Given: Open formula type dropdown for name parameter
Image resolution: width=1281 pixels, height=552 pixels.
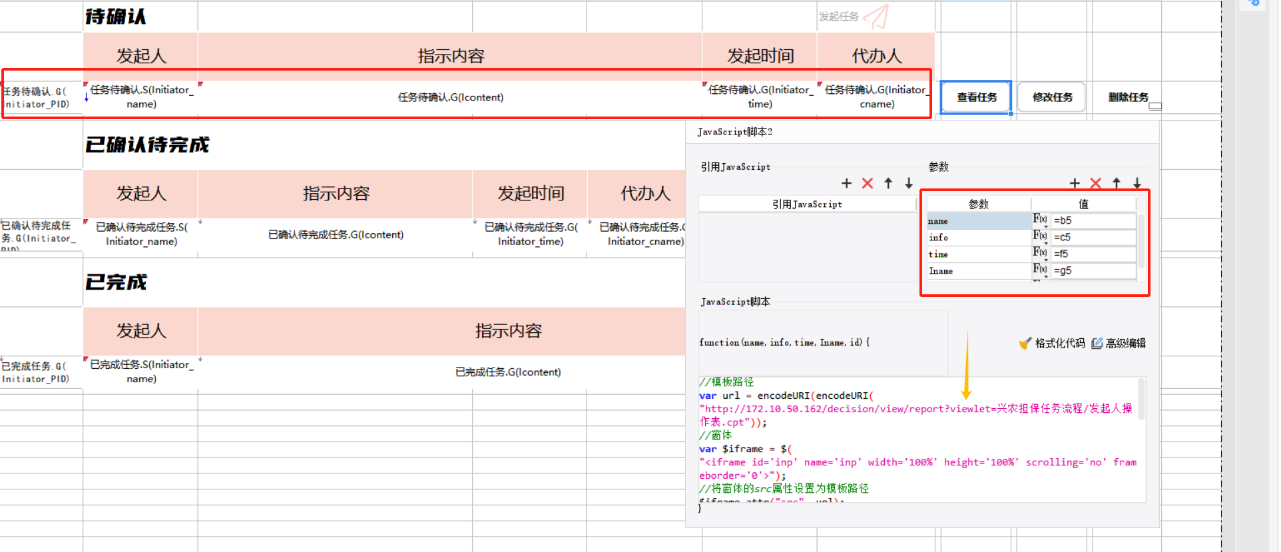Looking at the screenshot, I should [x=1041, y=220].
